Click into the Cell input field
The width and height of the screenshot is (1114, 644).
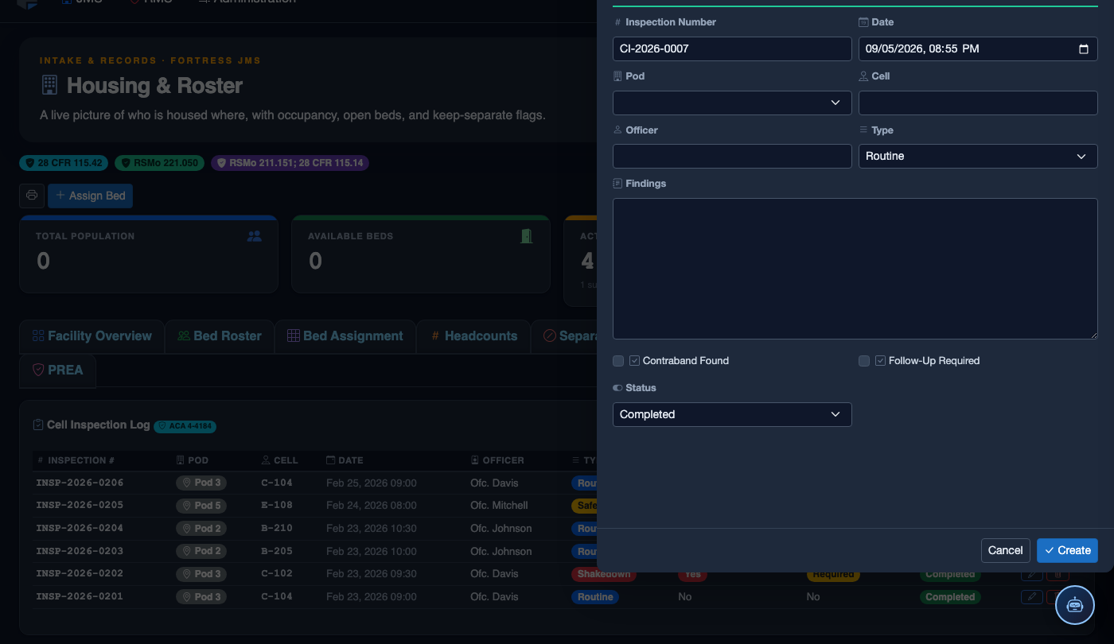click(x=978, y=103)
